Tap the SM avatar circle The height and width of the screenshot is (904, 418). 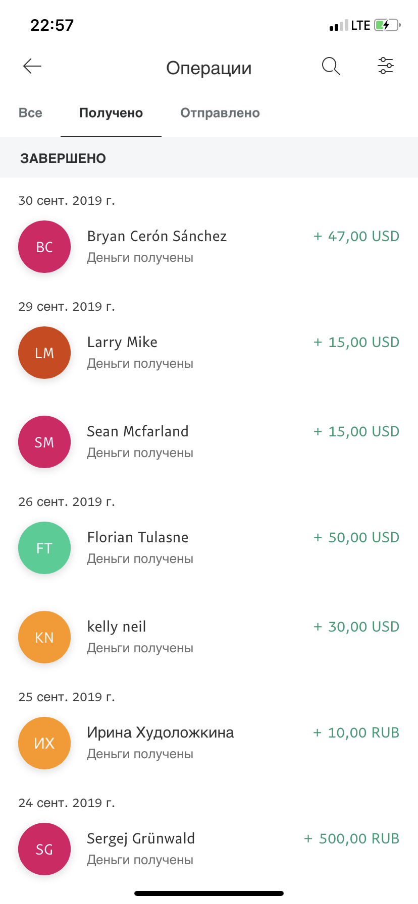pos(44,442)
